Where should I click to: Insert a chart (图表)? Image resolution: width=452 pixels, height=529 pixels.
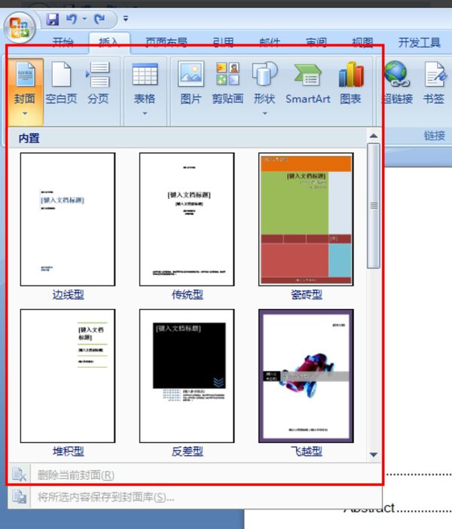point(351,84)
